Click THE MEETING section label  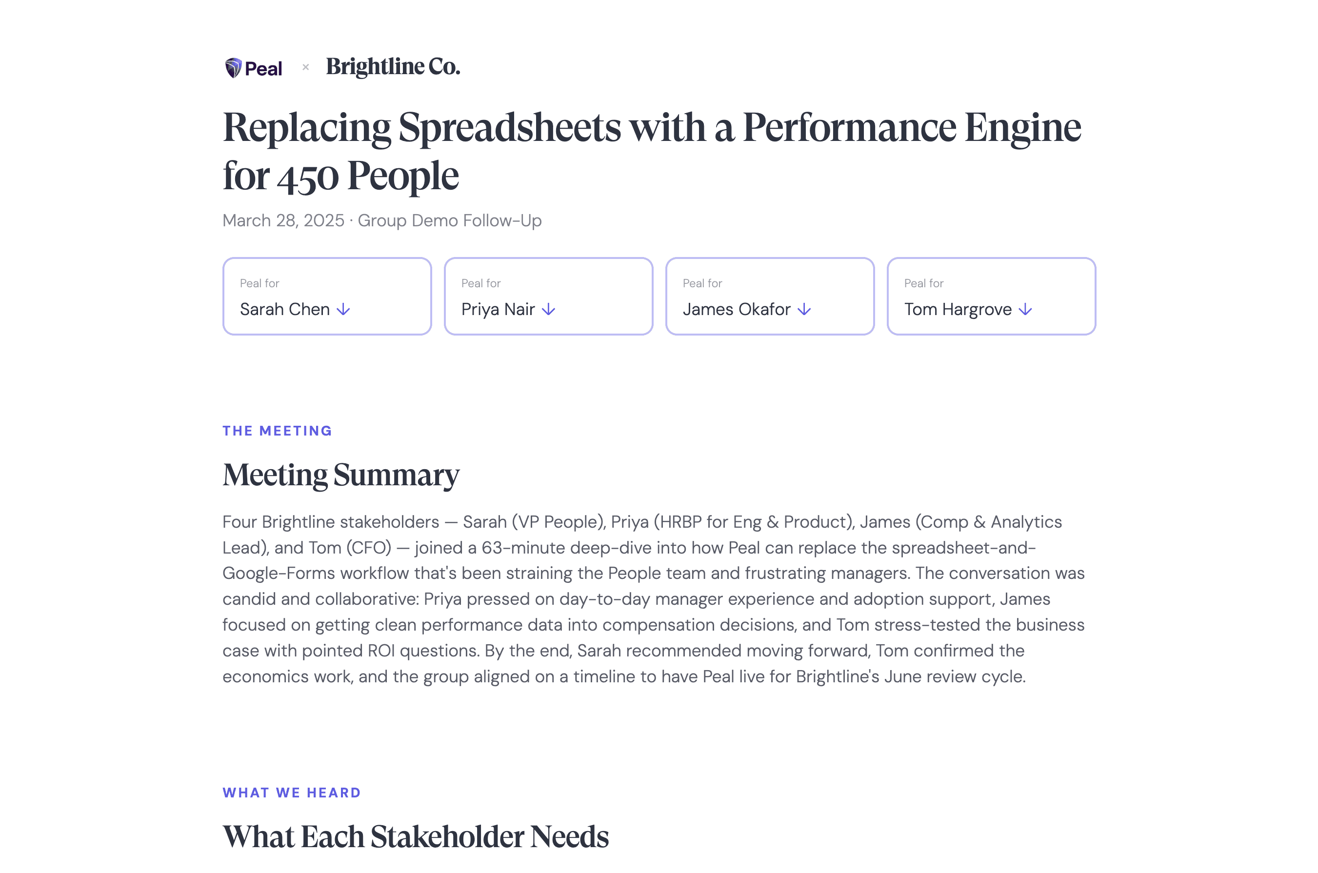[x=277, y=431]
